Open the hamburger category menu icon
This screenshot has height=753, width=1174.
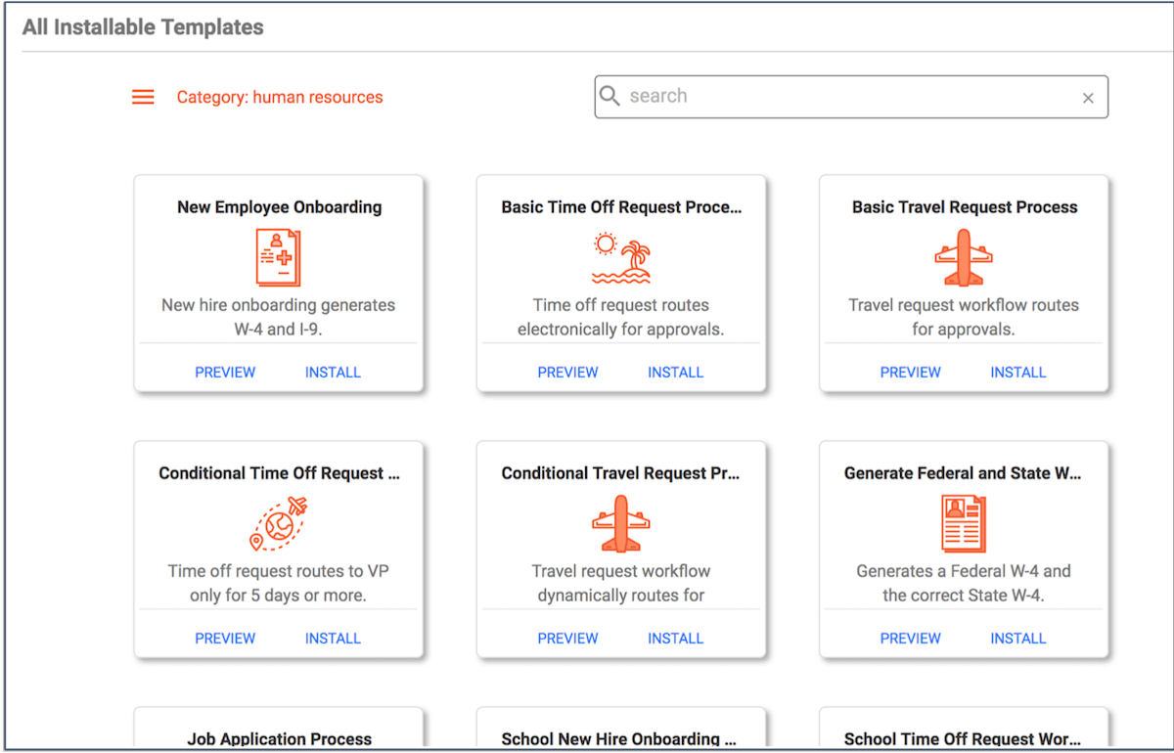pyautogui.click(x=143, y=97)
